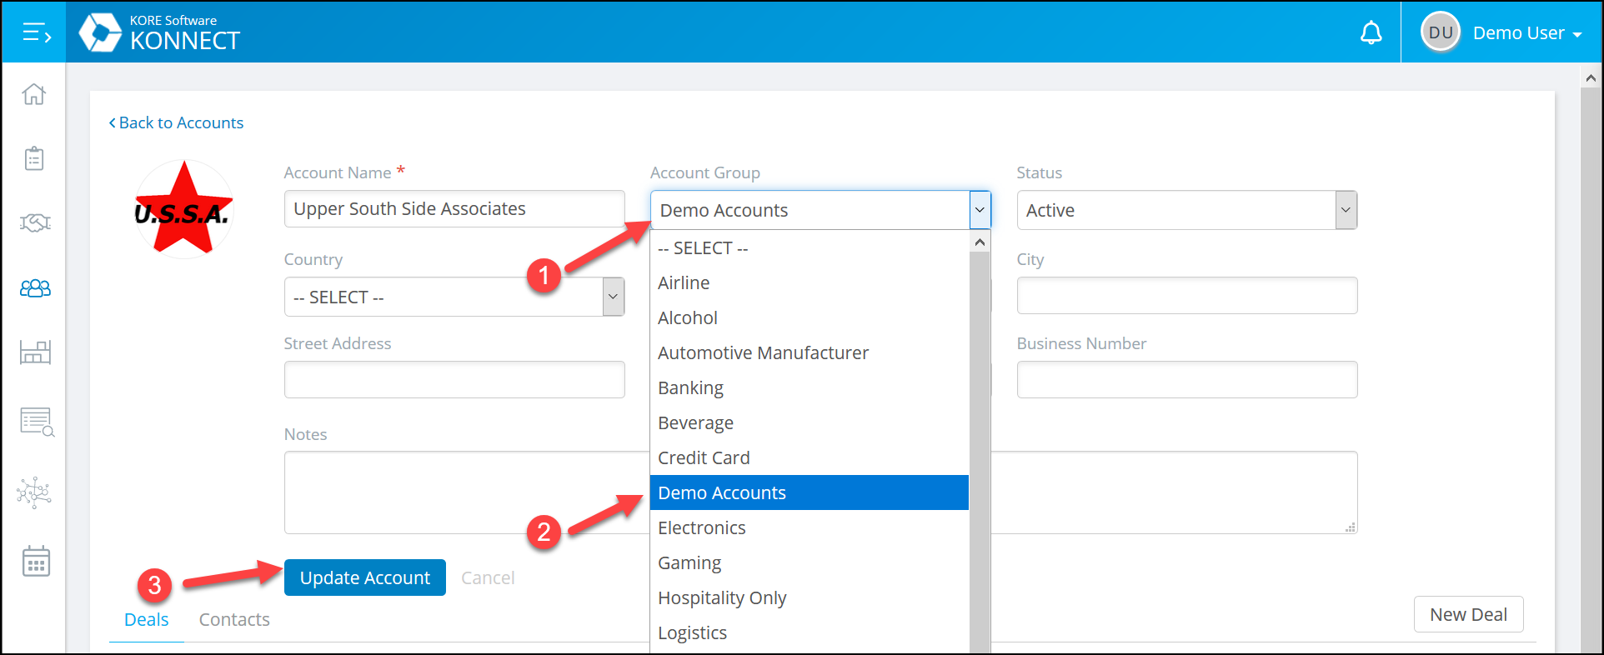
Task: Switch to the Contacts tab
Action: click(234, 619)
